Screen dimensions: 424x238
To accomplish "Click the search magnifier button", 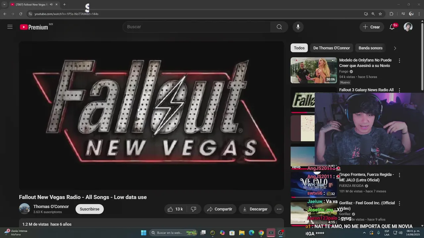I will 279,27.
